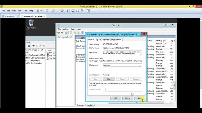Click the send Ctrl+Alt+Del icon

pyautogui.click(x=47, y=11)
